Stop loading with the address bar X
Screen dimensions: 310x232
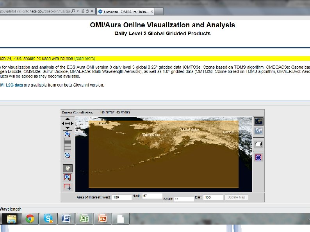point(92,11)
